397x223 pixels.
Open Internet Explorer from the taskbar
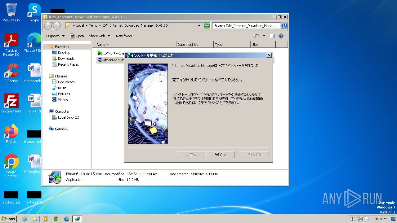pyautogui.click(x=25, y=219)
